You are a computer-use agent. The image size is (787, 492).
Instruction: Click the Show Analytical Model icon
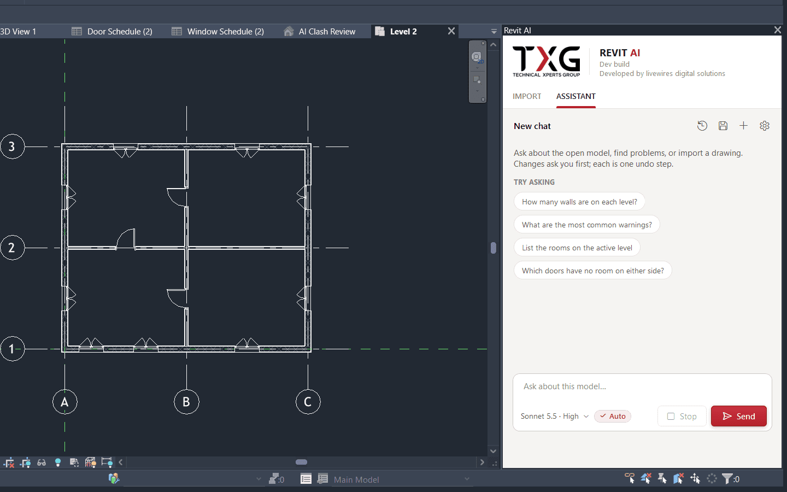tap(91, 462)
